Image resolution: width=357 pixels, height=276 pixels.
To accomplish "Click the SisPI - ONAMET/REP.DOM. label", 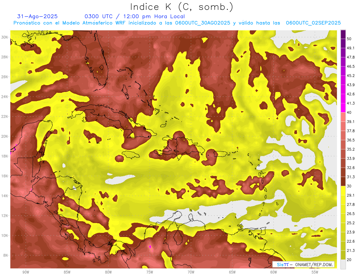I will (x=303, y=264).
